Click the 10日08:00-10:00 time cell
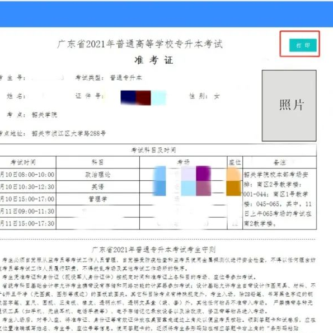The image size is (333, 333). click(x=28, y=175)
